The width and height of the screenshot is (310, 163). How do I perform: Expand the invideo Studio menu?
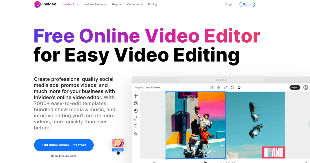point(95,4)
